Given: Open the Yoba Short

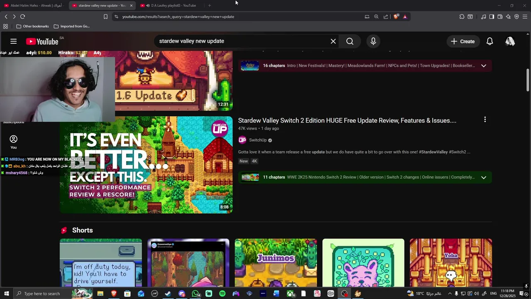Looking at the screenshot, I should click(x=451, y=262).
